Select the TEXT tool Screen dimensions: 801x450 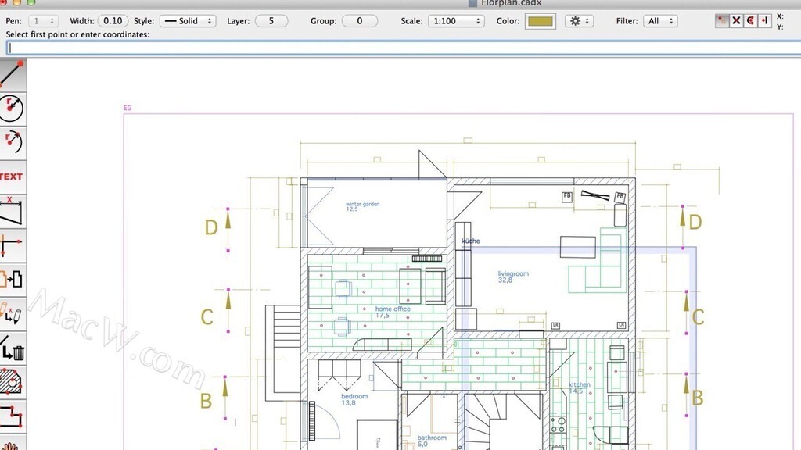coord(13,177)
